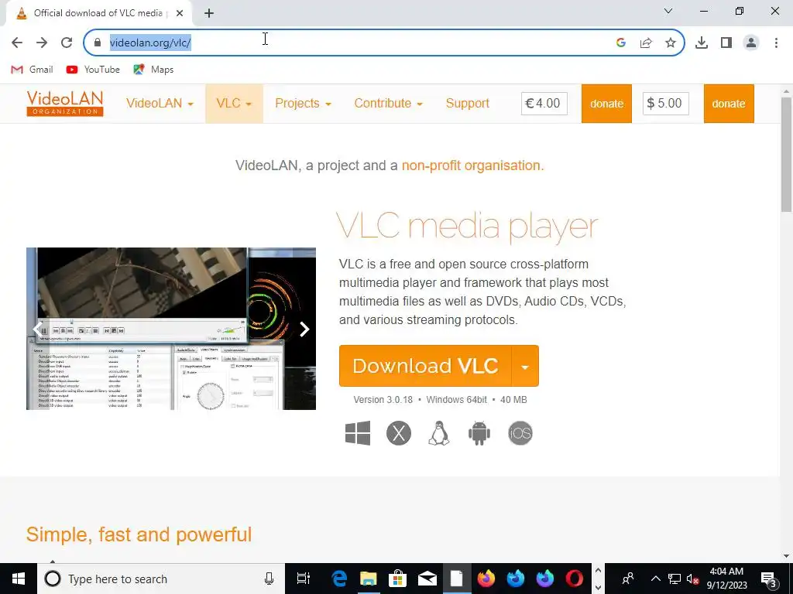Open the Download VLC platform dropdown arrow

tap(526, 366)
